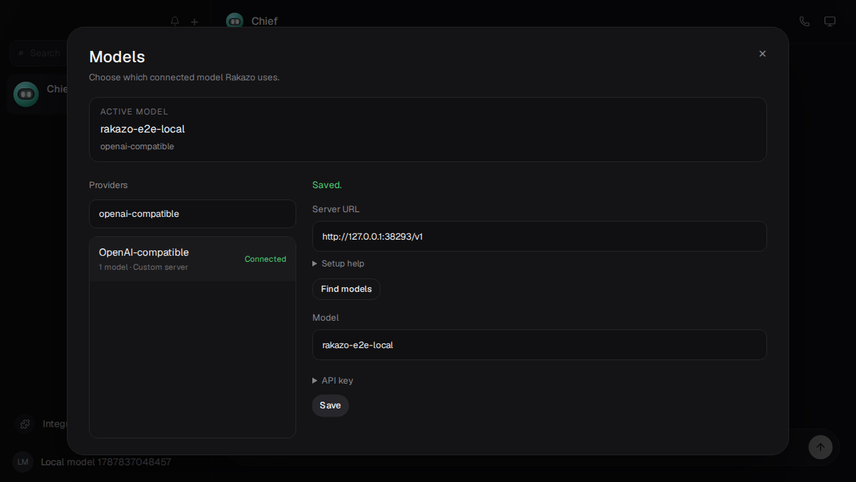856x482 pixels.
Task: Open Integrations via the puzzle icon
Action: [25, 424]
